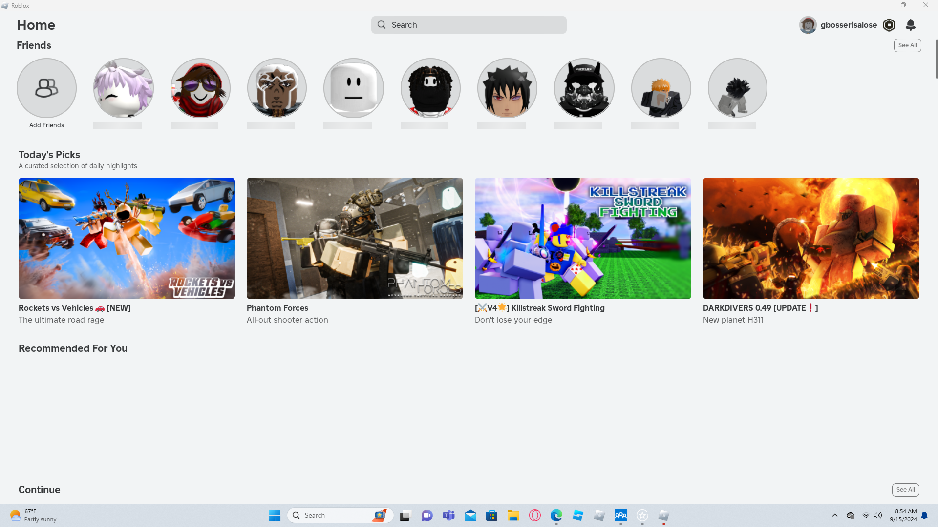This screenshot has width=938, height=527.
Task: Open the red-hooded sunglasses friend avatar
Action: click(200, 88)
